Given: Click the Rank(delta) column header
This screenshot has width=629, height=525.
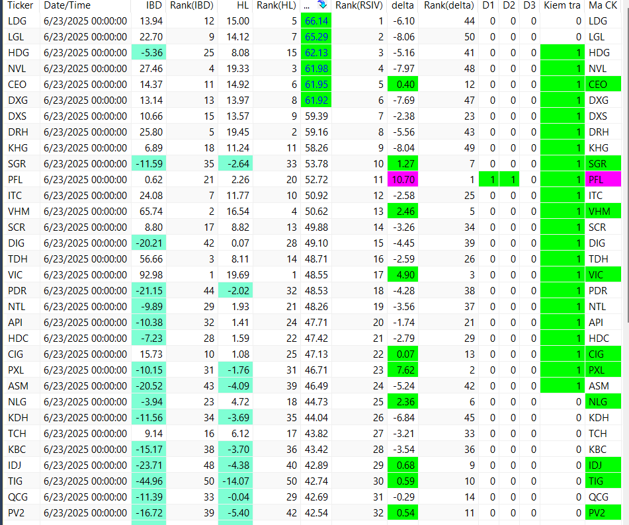Looking at the screenshot, I should click(x=448, y=5).
